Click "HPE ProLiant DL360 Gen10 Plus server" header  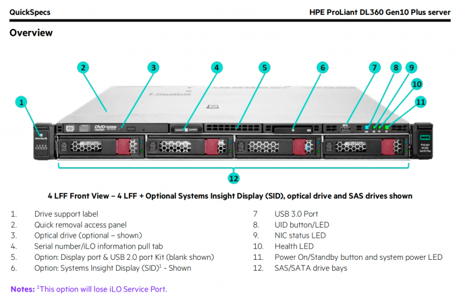pyautogui.click(x=379, y=12)
